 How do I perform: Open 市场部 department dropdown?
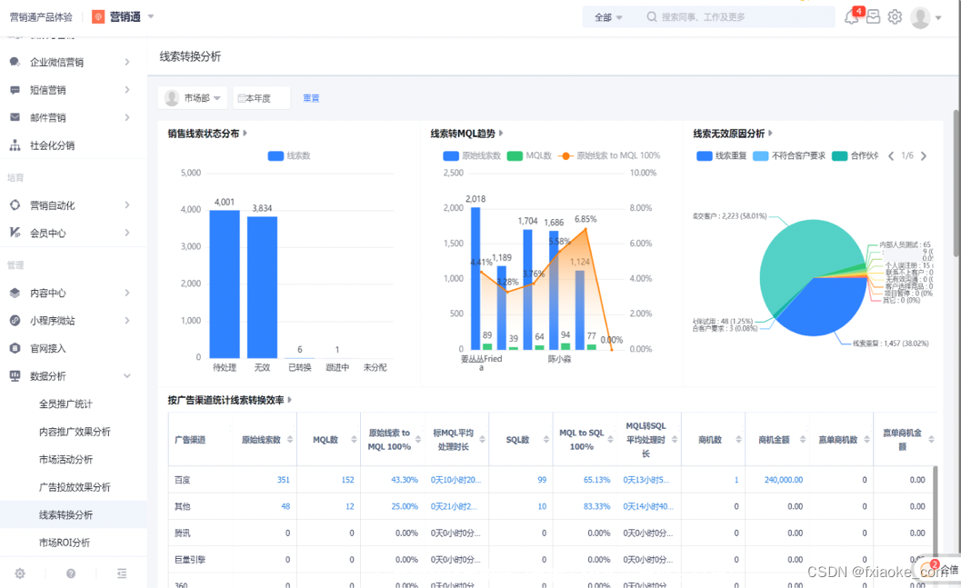tap(193, 98)
